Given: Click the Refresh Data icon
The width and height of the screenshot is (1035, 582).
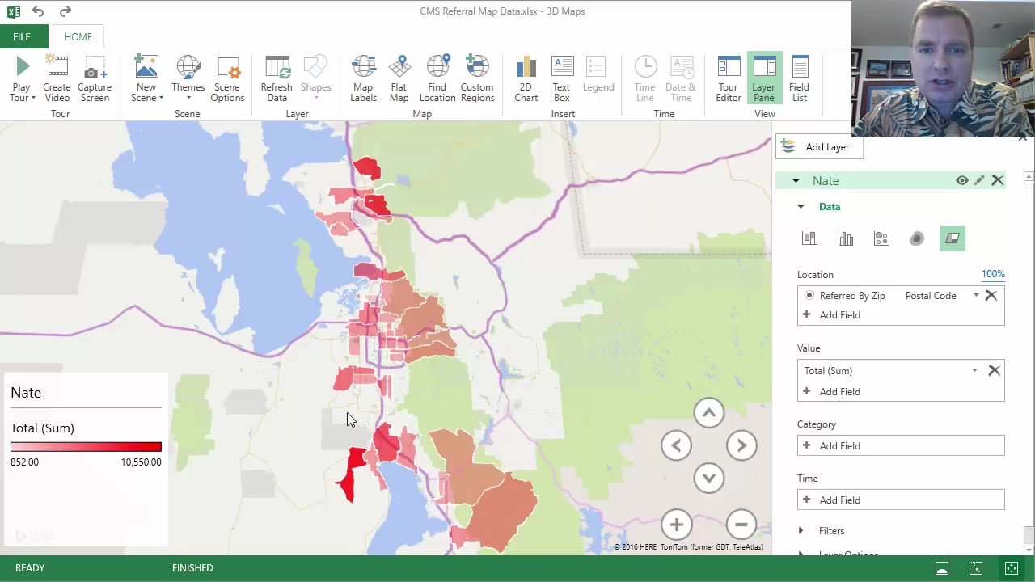Looking at the screenshot, I should (277, 79).
